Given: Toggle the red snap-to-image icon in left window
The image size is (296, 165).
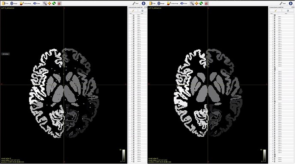Looking at the screenshot, I should [59, 3].
